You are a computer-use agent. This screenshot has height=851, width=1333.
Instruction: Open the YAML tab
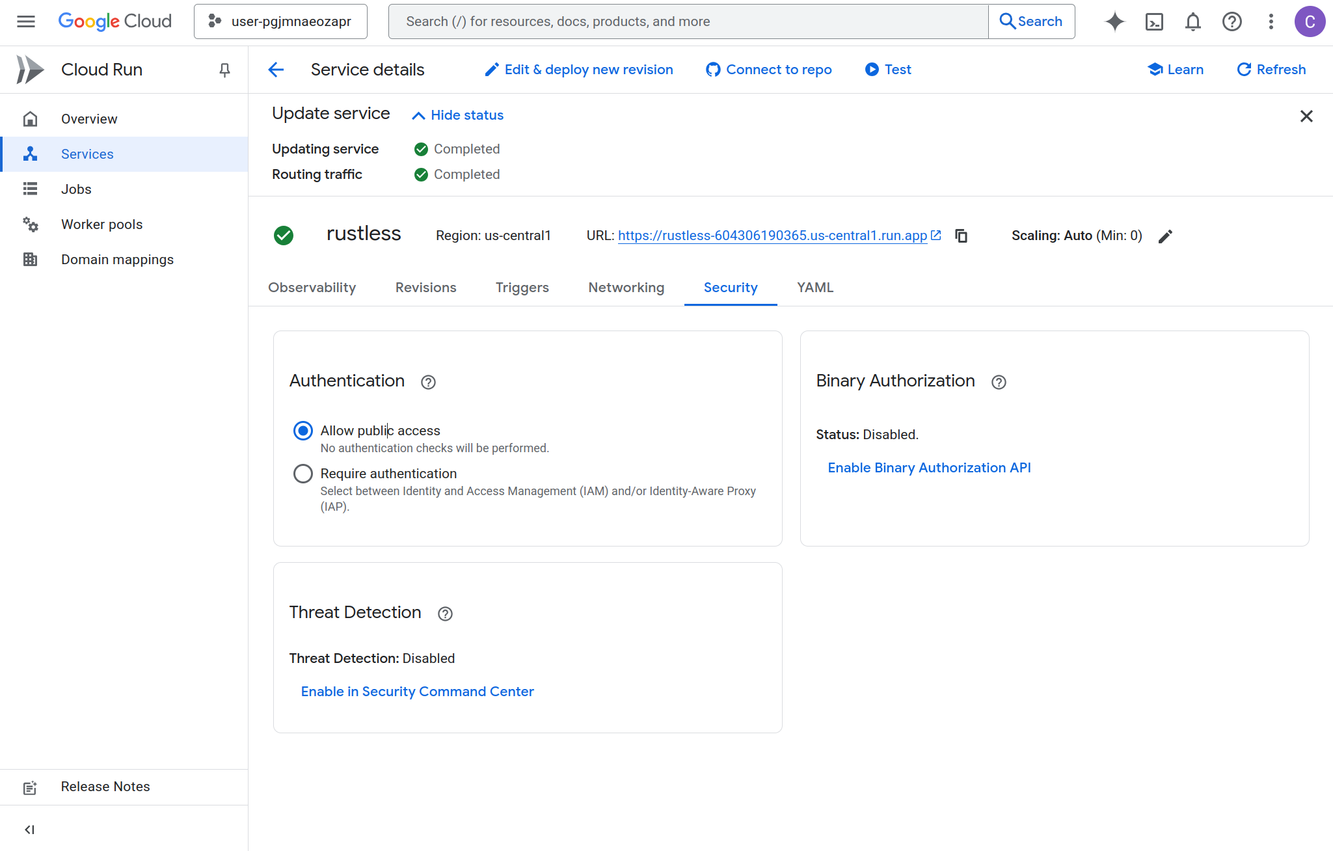(815, 288)
